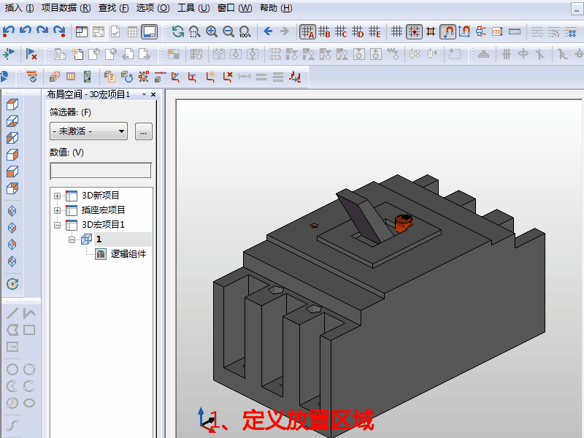Click the magnet with blue axes icon

464,31
